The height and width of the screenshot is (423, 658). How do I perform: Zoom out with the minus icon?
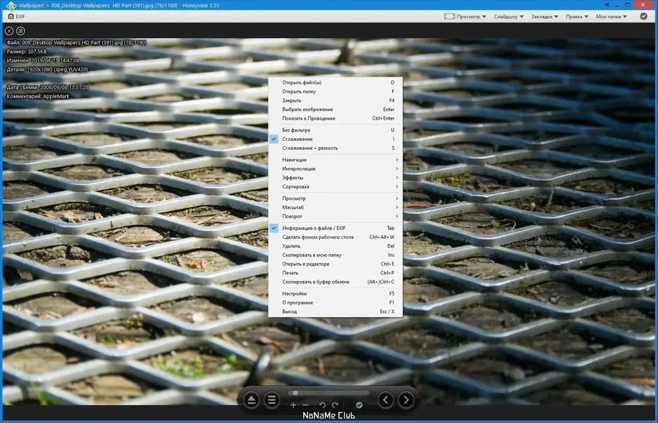305,405
